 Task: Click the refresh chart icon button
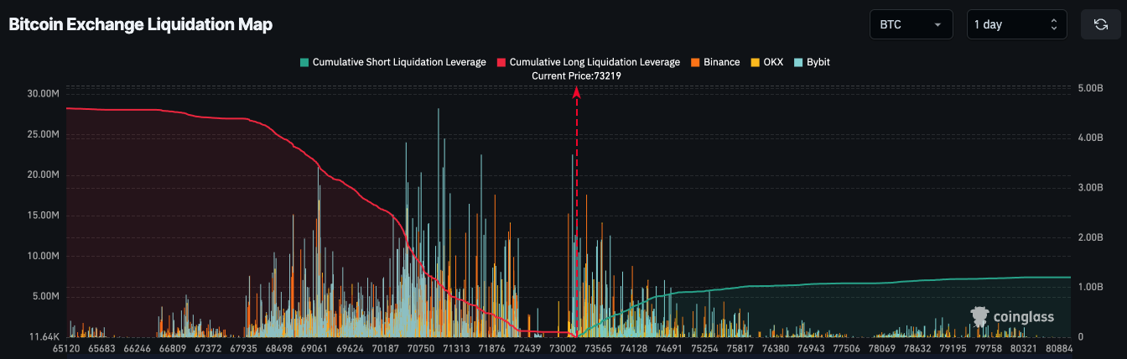click(1100, 24)
